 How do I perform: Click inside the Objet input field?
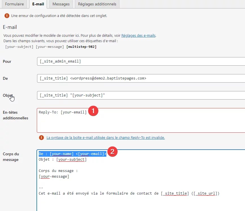pos(127,95)
